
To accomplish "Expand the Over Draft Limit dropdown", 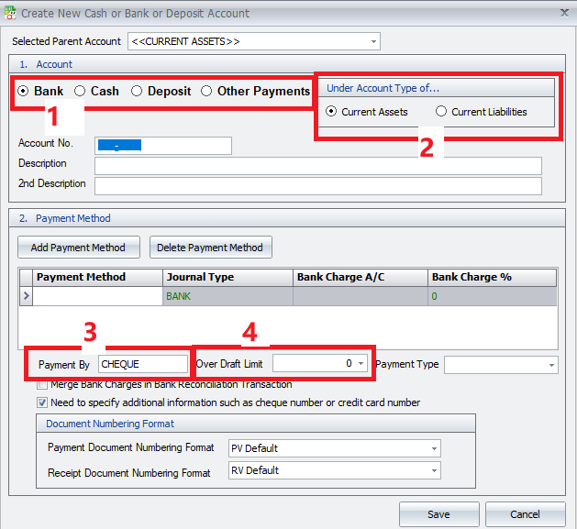I will coord(361,364).
